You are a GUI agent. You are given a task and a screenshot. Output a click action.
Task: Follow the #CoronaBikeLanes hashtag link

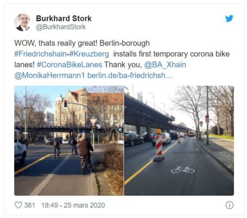point(69,65)
